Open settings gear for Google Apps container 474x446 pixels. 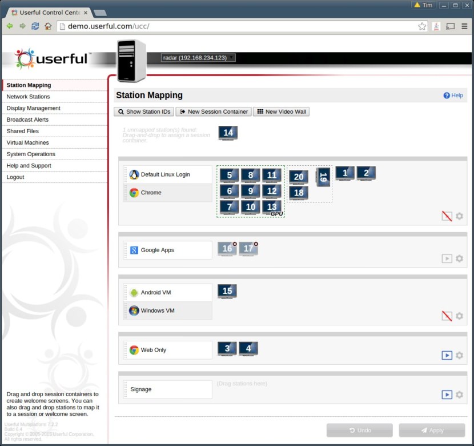click(459, 258)
